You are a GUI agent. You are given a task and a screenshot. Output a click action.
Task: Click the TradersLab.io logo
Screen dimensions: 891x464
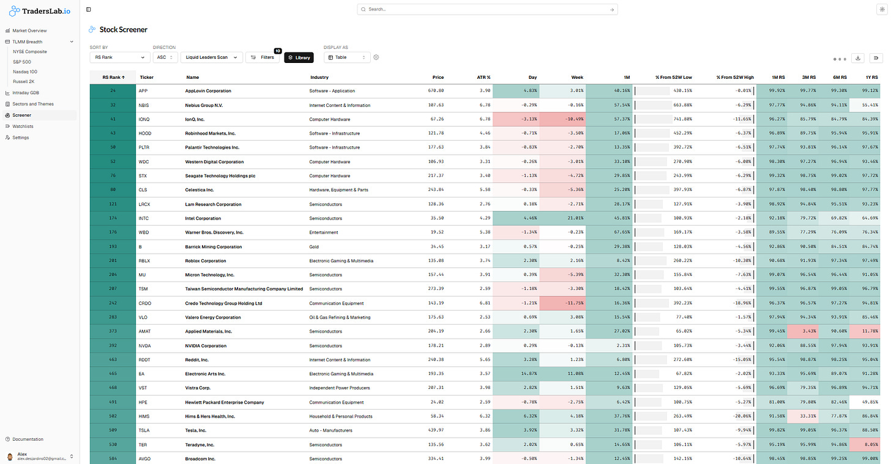tap(40, 10)
